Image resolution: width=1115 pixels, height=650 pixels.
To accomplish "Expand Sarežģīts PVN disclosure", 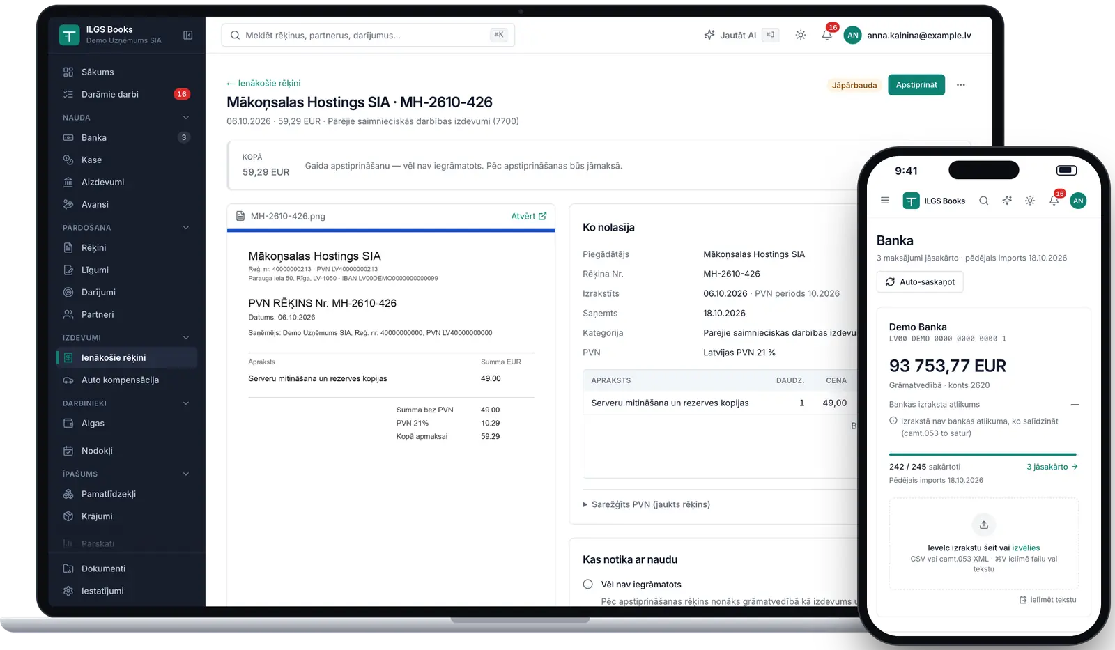I will (646, 504).
